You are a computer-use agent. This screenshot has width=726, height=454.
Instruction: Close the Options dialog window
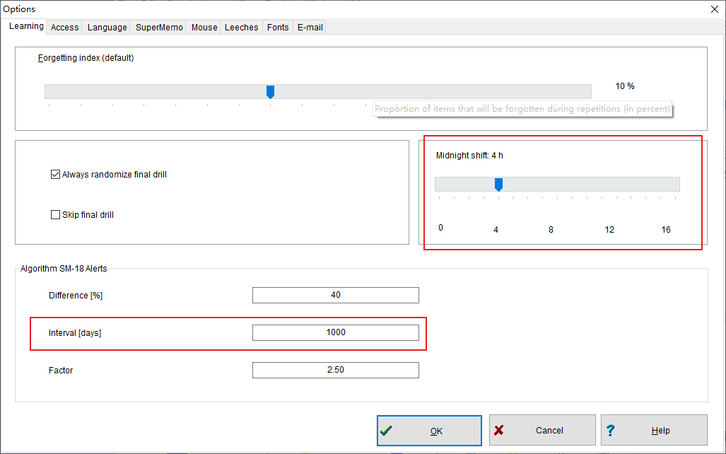point(715,9)
